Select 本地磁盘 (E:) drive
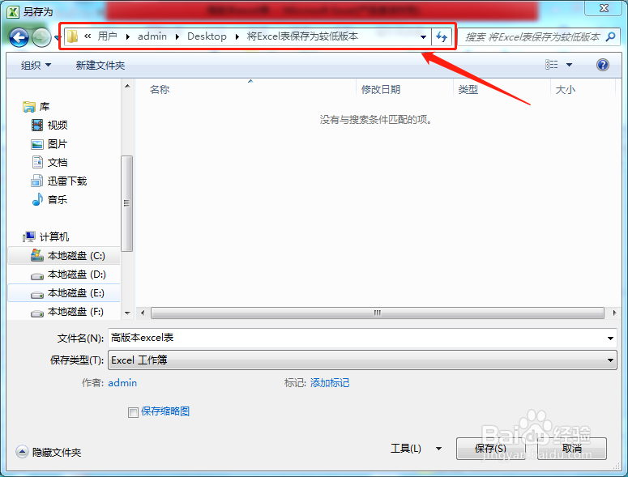 64,293
